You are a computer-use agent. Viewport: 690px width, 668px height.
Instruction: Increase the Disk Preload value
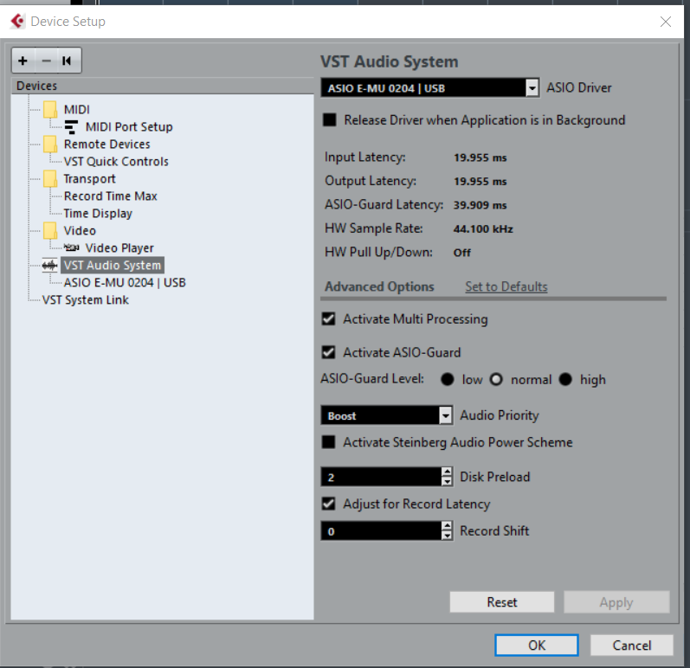coord(447,472)
